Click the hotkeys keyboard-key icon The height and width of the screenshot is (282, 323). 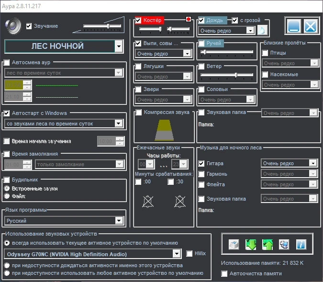click(x=234, y=245)
